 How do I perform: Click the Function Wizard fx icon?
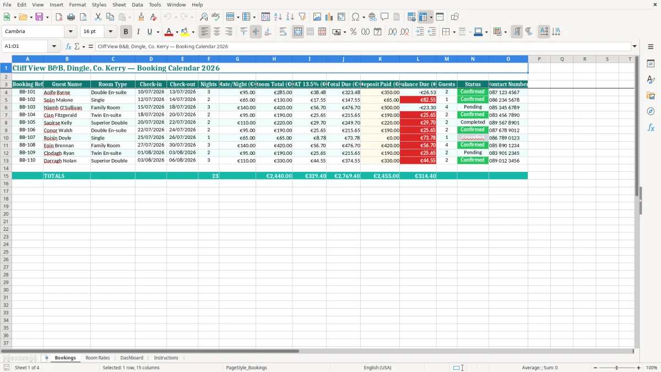[68, 47]
